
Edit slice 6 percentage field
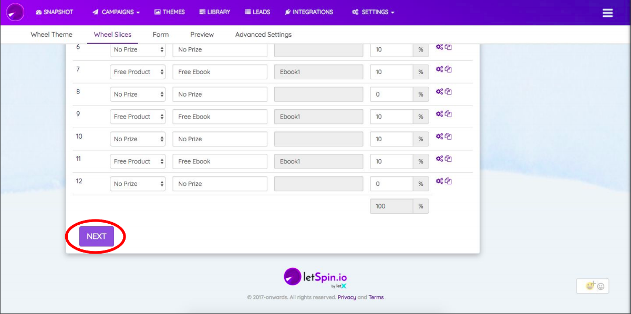391,50
